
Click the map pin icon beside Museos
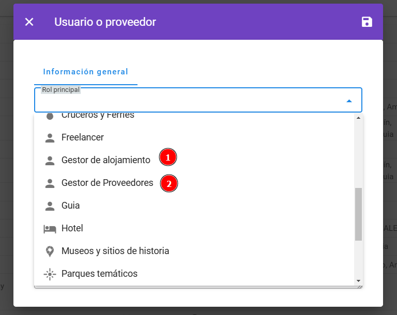click(50, 251)
